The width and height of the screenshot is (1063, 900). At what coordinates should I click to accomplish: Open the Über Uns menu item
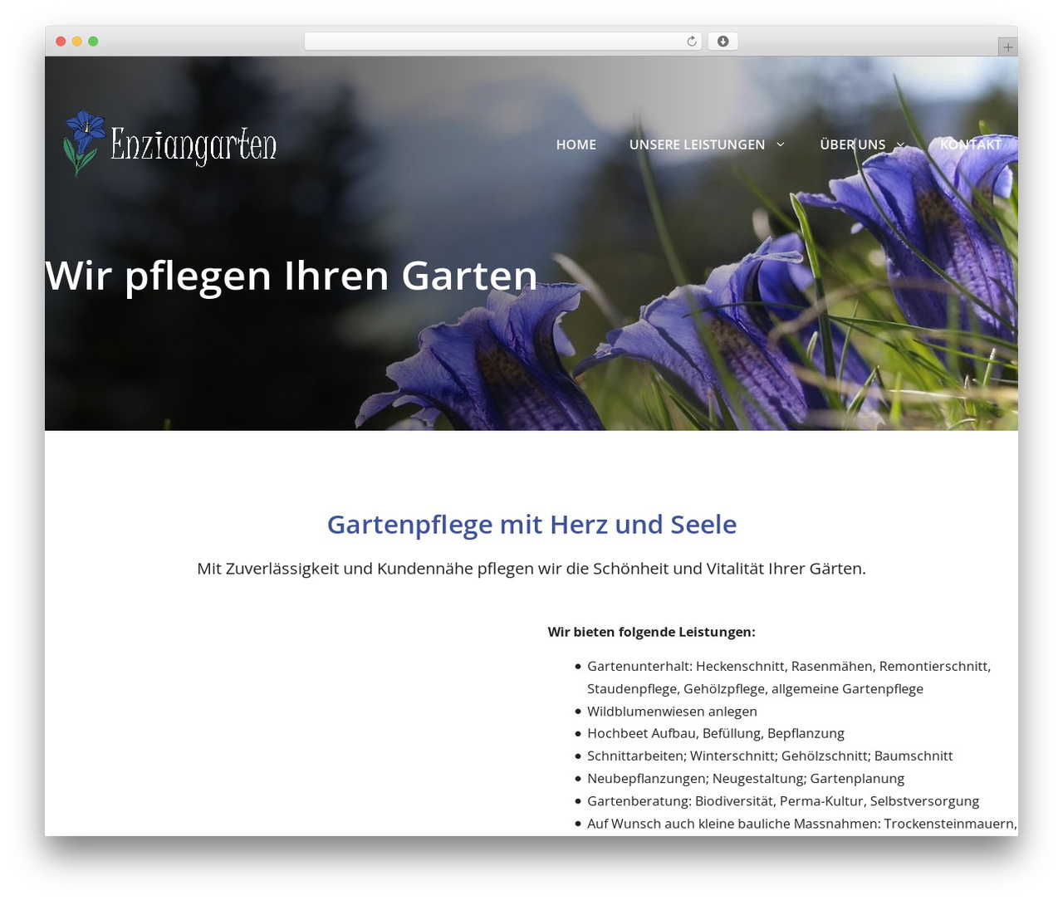click(x=853, y=144)
